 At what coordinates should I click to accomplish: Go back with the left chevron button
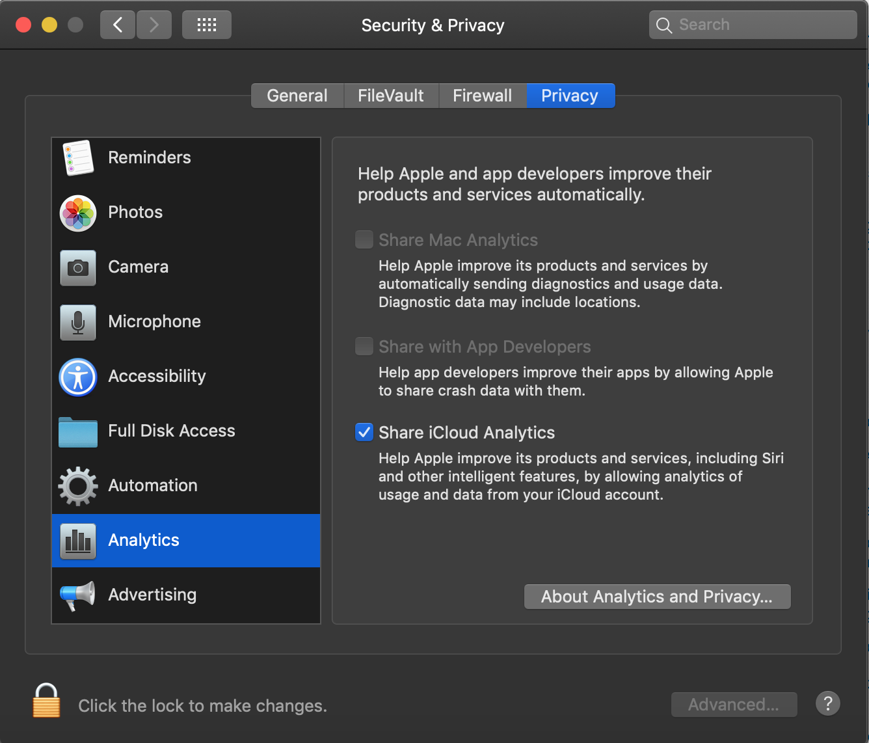(118, 25)
